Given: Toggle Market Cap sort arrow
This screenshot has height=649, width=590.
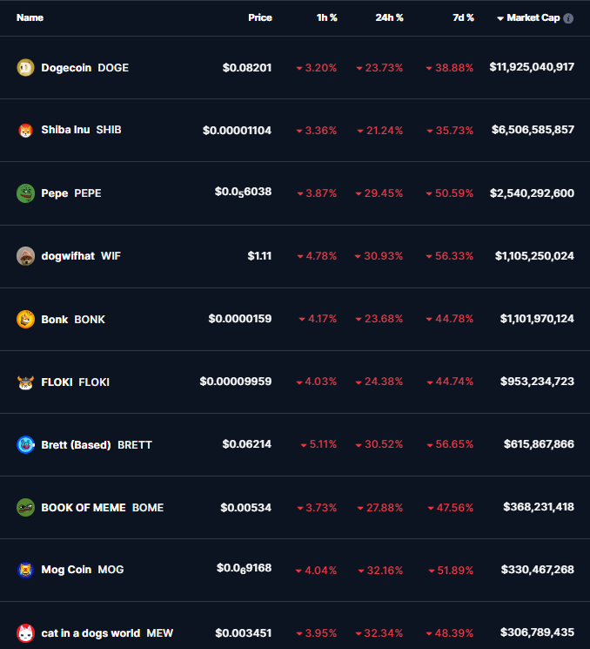Looking at the screenshot, I should tap(500, 18).
